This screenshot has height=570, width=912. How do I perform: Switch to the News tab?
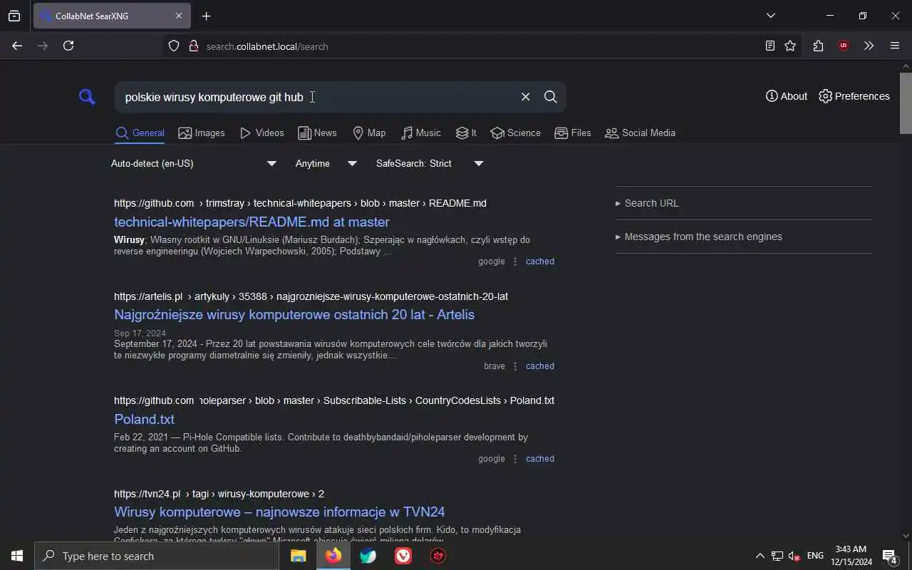tap(317, 133)
